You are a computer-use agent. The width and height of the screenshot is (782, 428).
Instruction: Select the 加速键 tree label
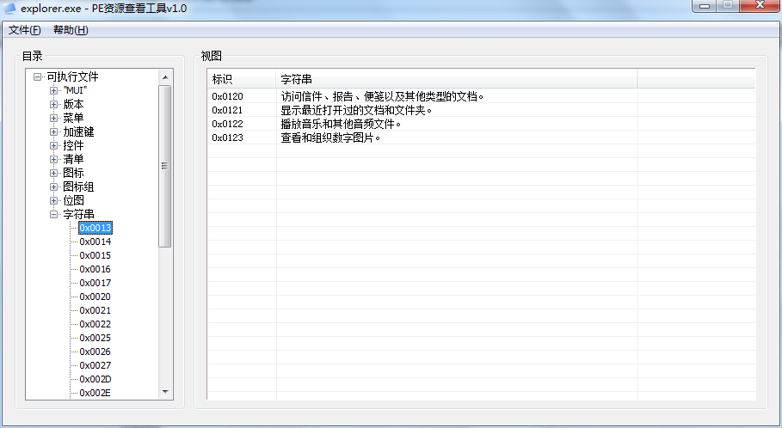click(x=78, y=131)
